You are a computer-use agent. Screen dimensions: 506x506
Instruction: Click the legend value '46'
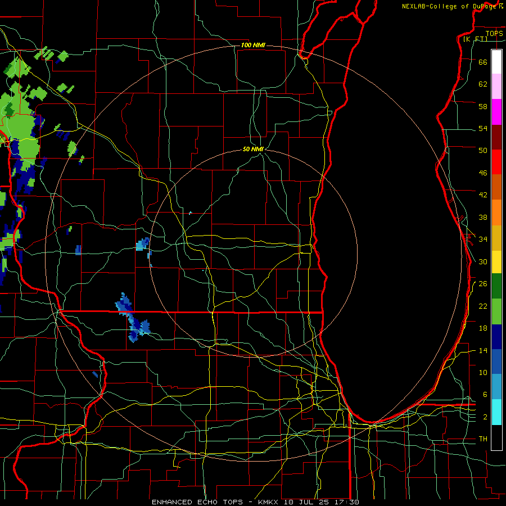(483, 173)
